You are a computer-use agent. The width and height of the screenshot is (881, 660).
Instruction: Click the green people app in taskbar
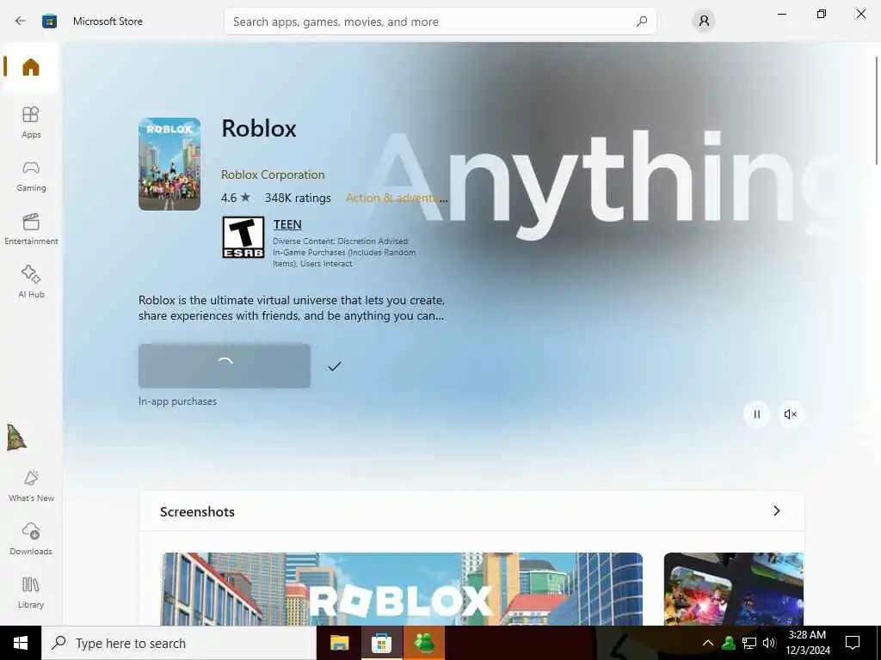(423, 643)
